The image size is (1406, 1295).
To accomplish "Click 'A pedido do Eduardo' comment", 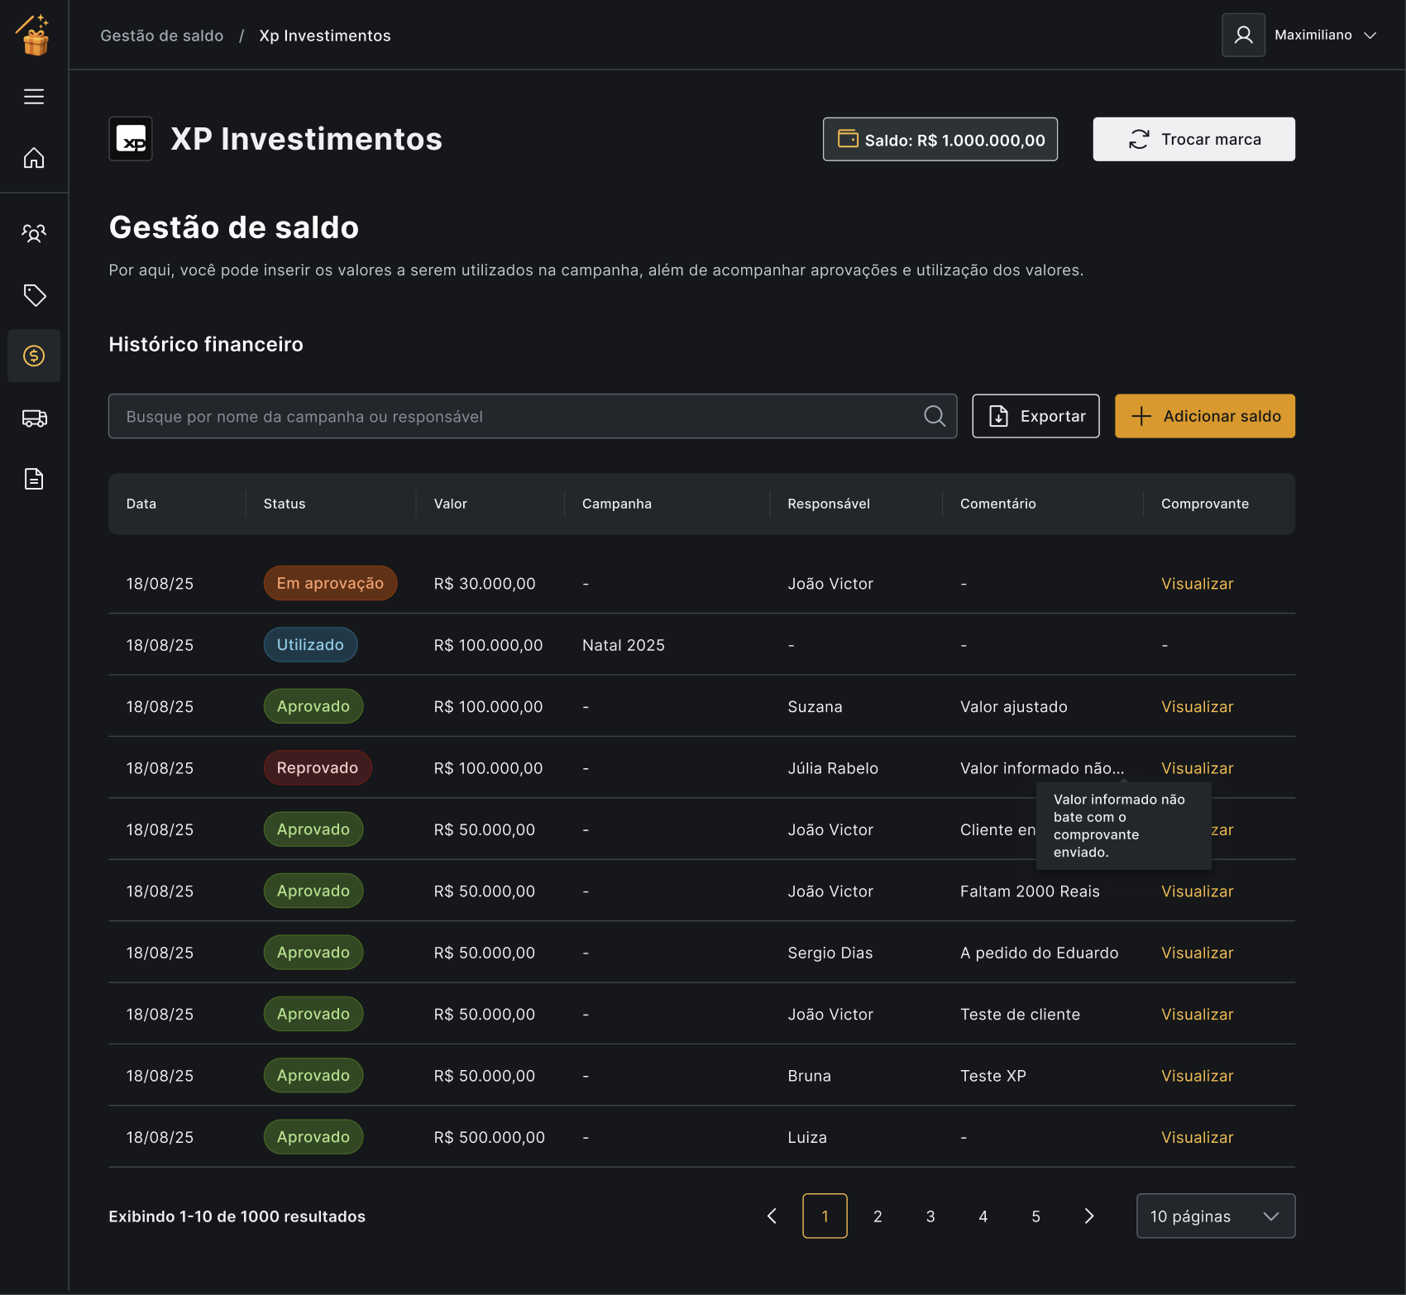I will 1040,952.
